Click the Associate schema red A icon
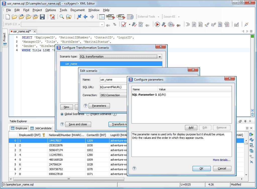The width and height of the screenshot is (257, 189). tap(52, 17)
